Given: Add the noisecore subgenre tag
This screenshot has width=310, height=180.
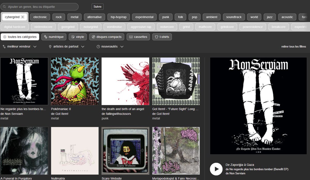Looking at the screenshot, I should (167, 27).
